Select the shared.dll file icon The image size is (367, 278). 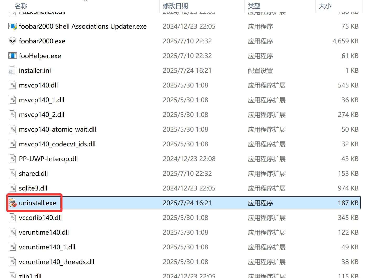tap(13, 173)
